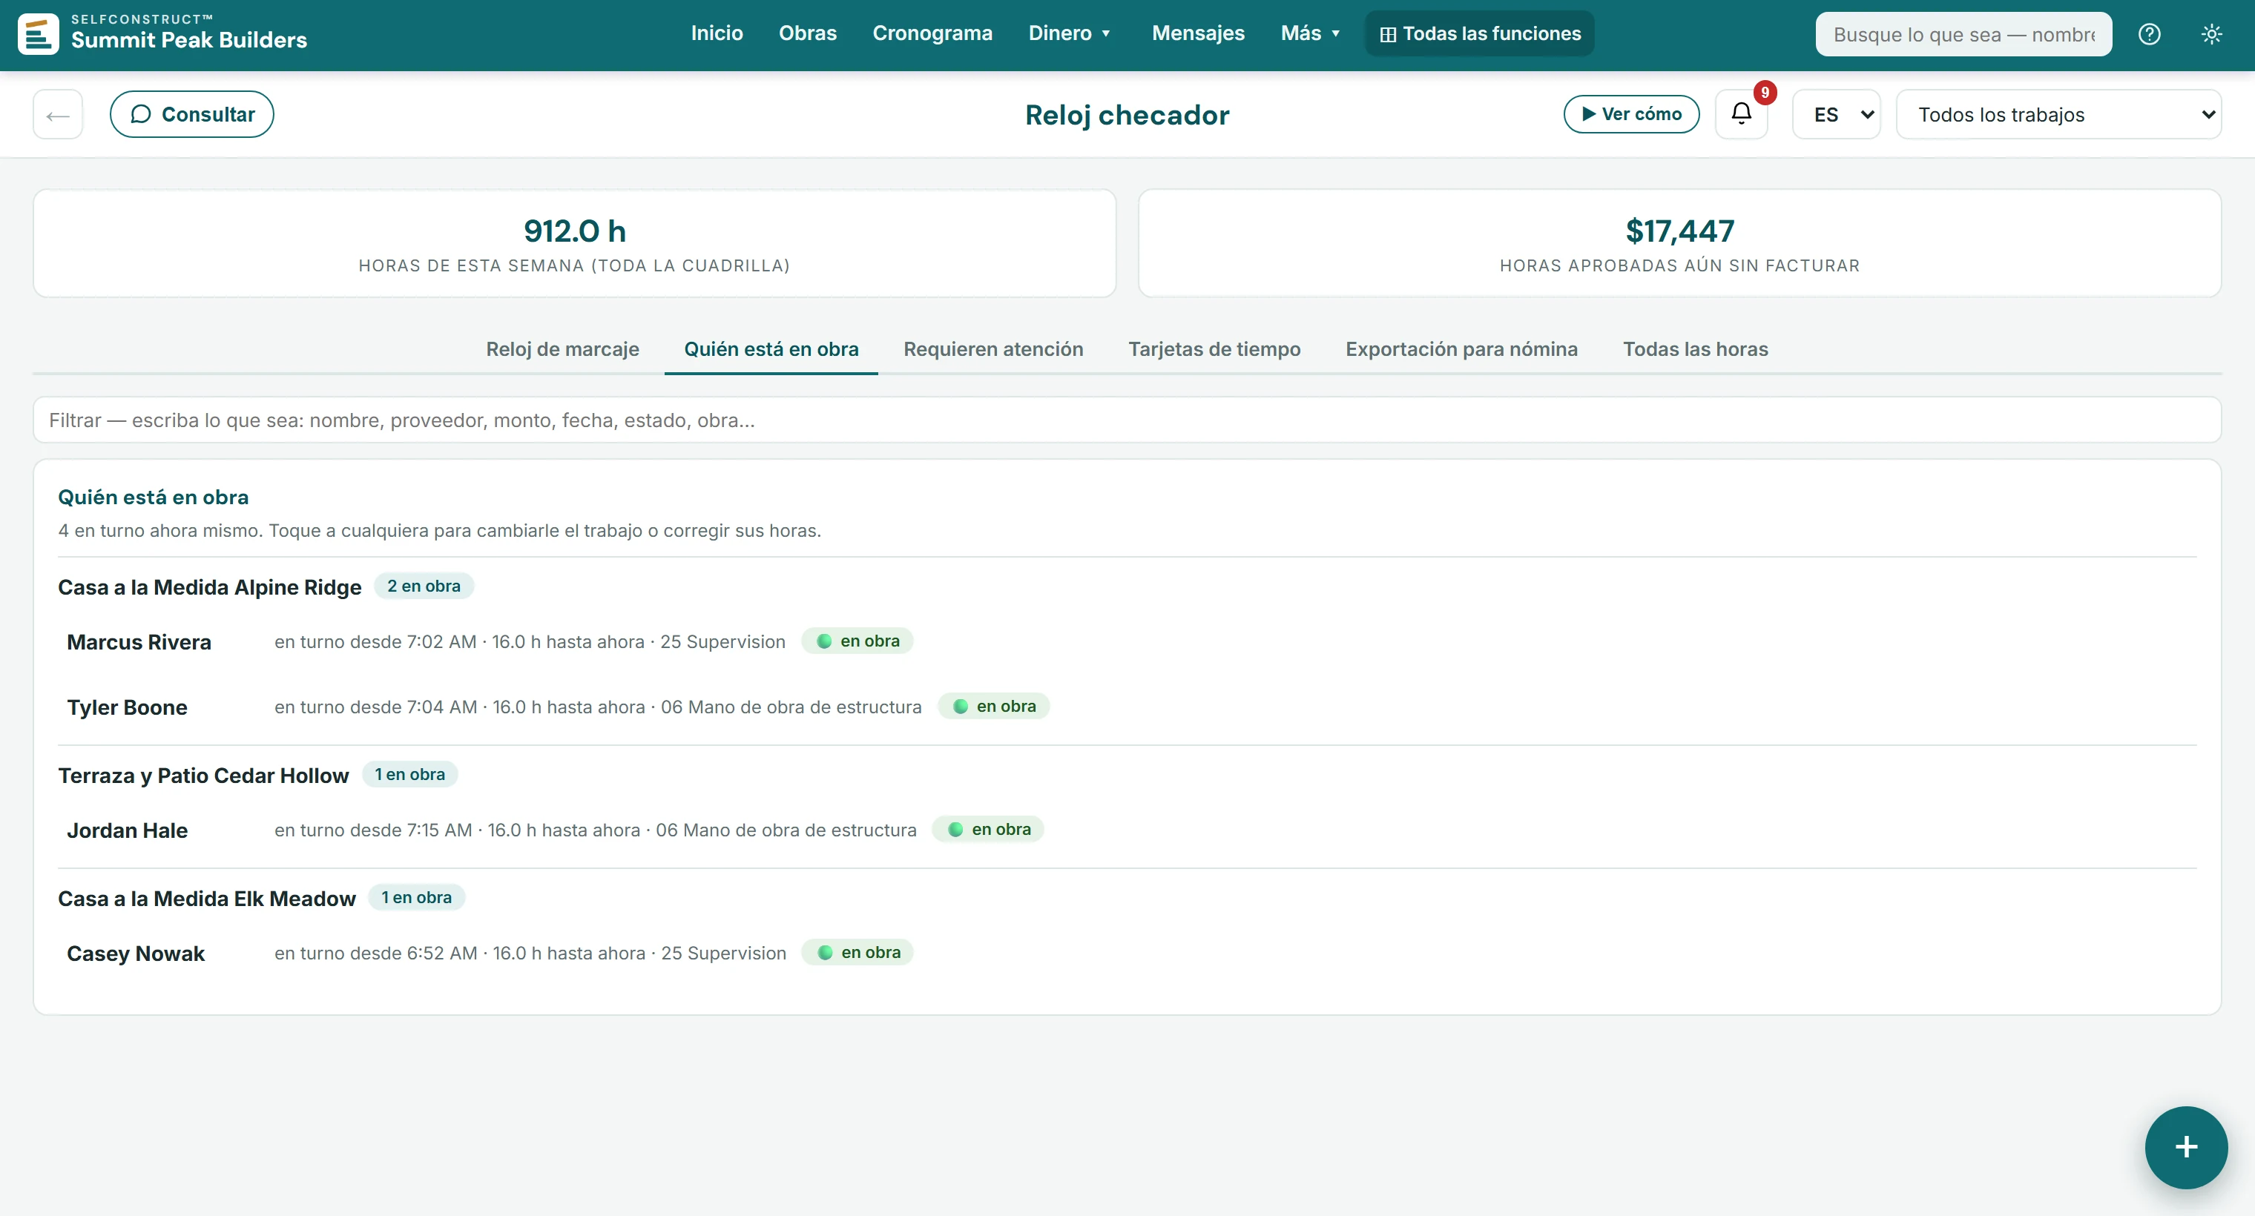Viewport: 2255px width, 1216px height.
Task: Go back with the arrow button
Action: click(x=58, y=113)
